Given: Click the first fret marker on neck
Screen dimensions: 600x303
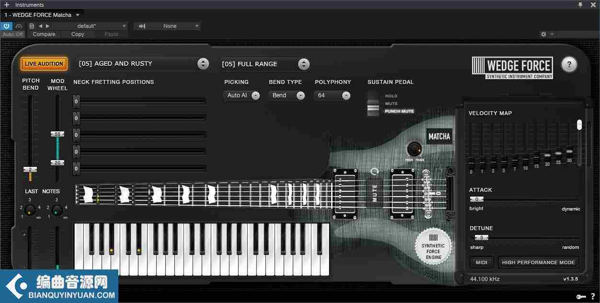Looking at the screenshot, I should pos(88,194).
